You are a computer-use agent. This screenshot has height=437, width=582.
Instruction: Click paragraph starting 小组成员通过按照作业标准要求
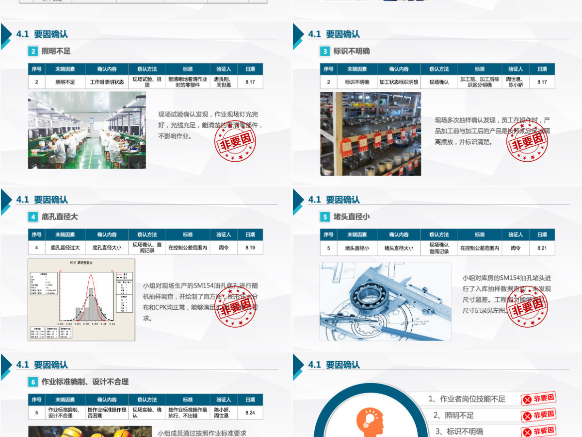203,433
